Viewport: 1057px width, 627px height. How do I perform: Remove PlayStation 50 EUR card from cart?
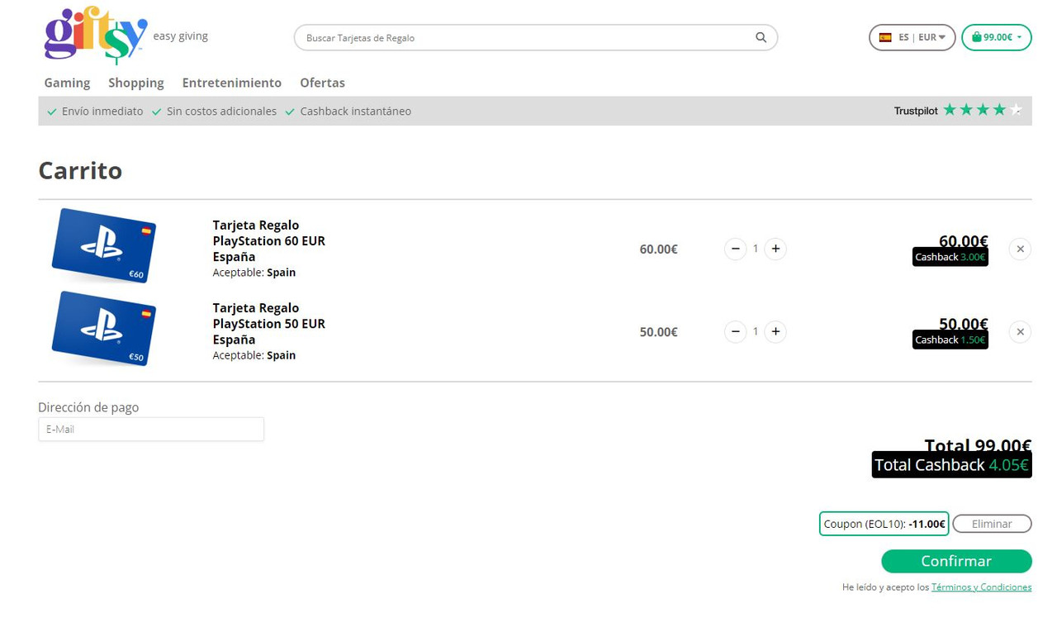point(1020,331)
